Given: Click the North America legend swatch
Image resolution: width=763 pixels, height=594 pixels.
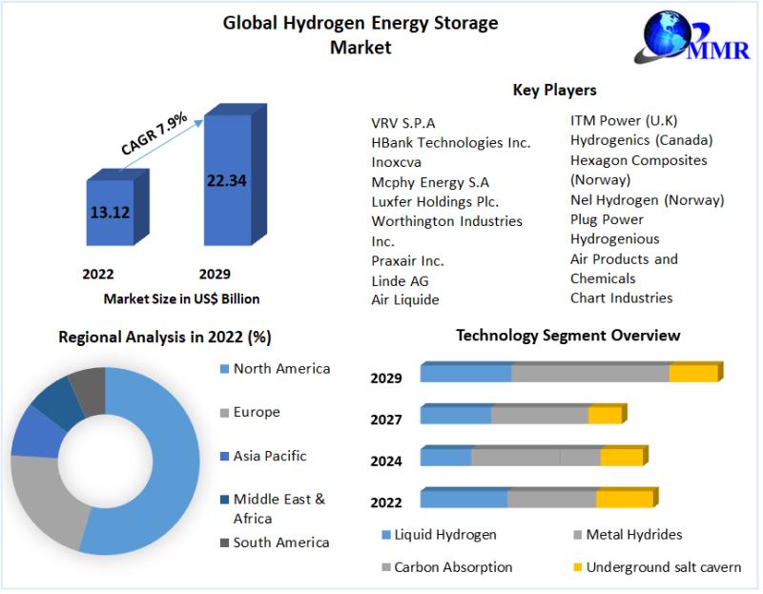Looking at the screenshot, I should (224, 369).
